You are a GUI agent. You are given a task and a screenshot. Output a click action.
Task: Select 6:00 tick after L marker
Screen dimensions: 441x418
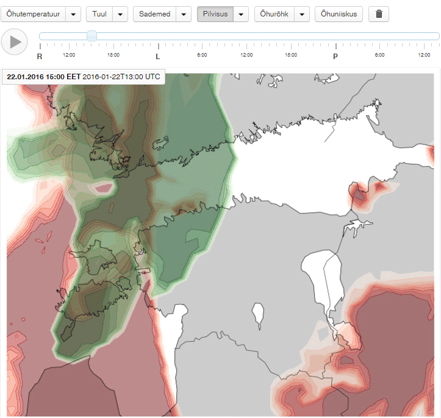(x=202, y=55)
